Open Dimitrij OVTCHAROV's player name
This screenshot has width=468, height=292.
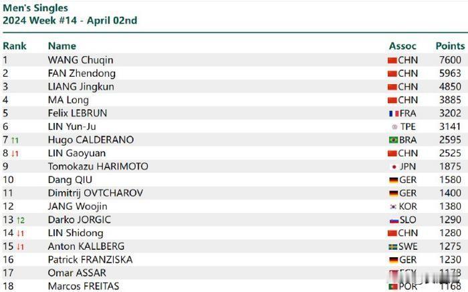96,193
